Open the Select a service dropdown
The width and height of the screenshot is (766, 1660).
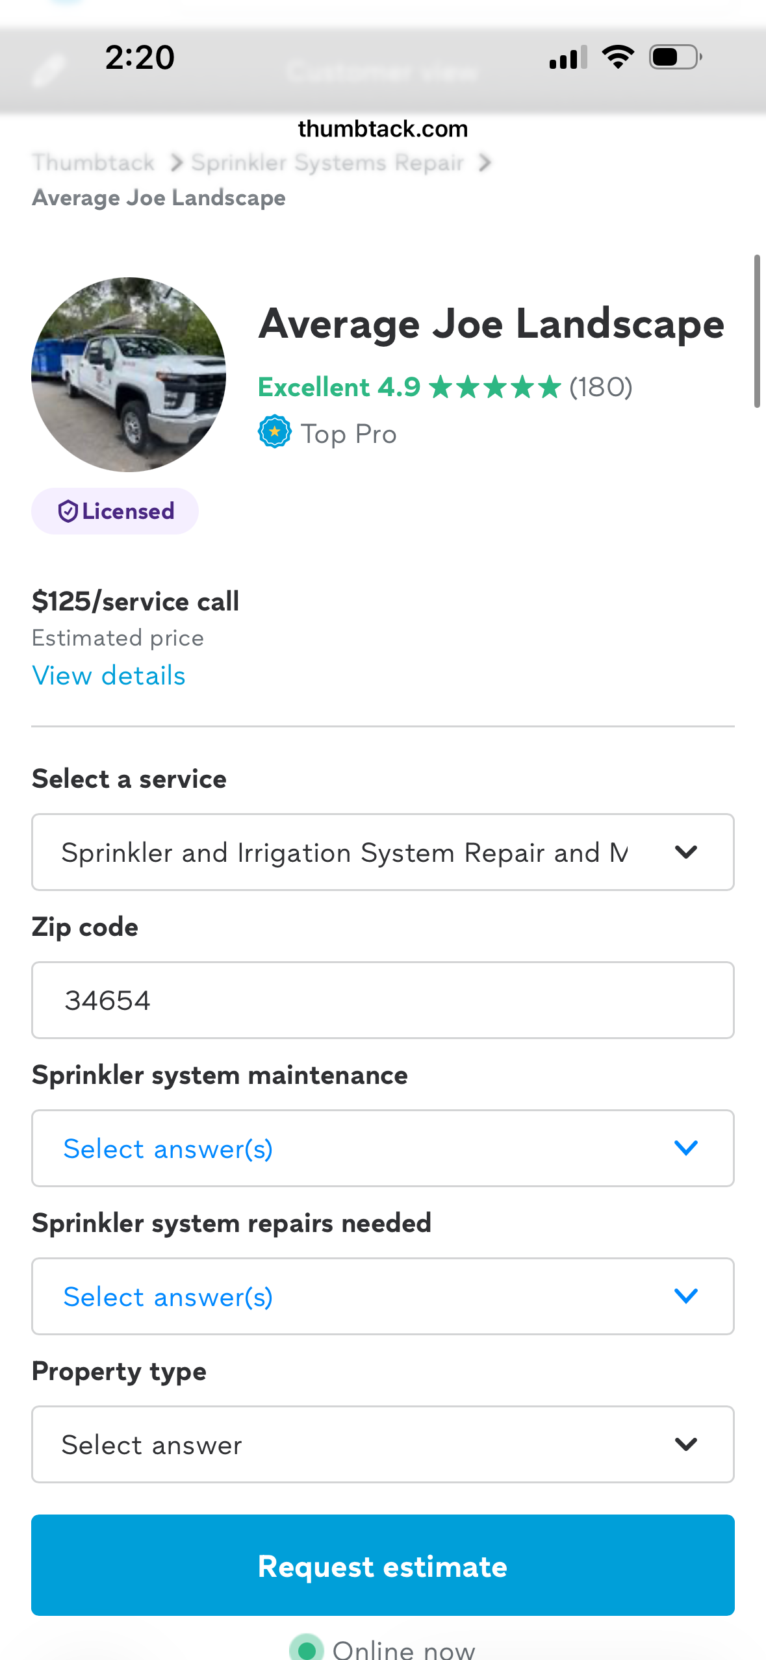pos(383,852)
